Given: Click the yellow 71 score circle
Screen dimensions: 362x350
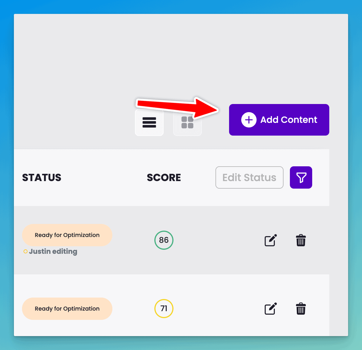Looking at the screenshot, I should (x=164, y=309).
